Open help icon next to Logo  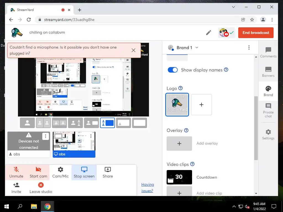point(180,88)
